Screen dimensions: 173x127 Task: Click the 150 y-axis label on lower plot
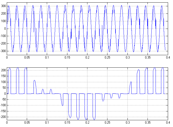(x=4, y=76)
